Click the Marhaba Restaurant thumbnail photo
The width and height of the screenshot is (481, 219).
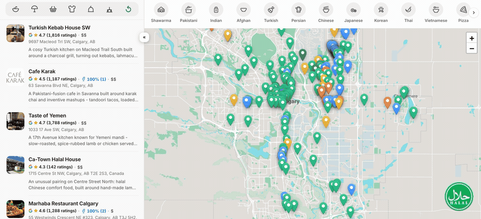[15, 209]
